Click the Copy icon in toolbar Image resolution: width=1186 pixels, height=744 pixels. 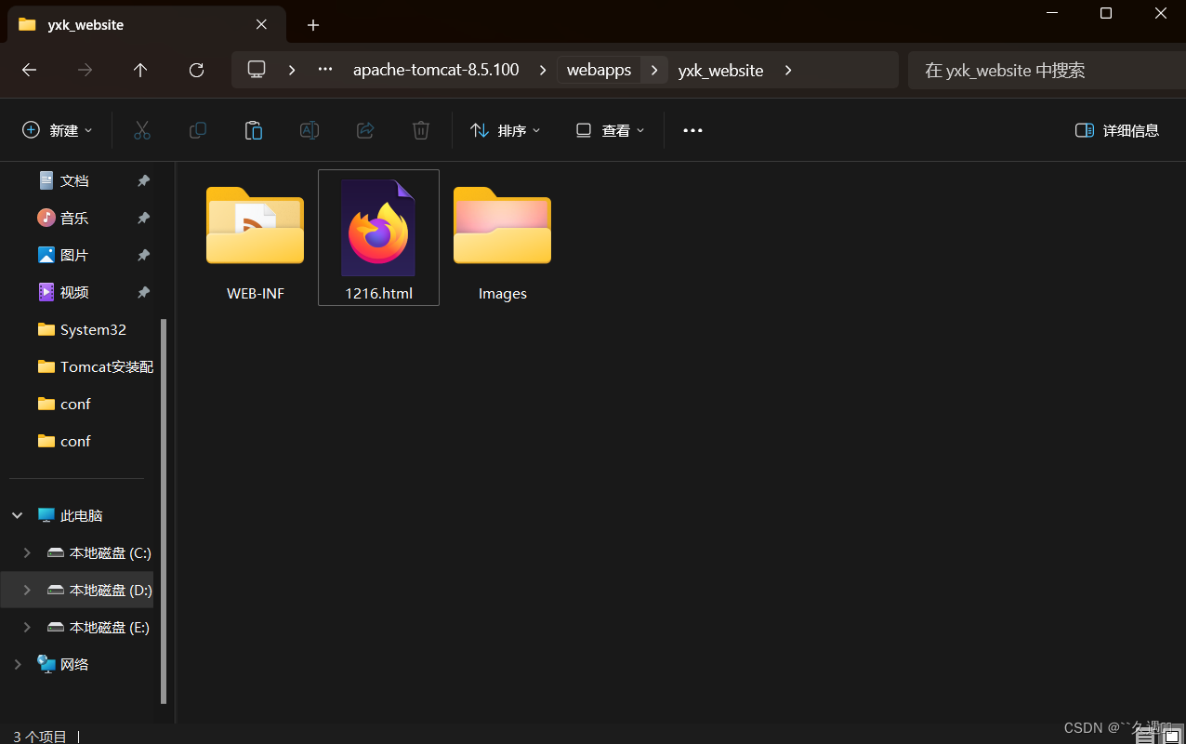click(198, 131)
